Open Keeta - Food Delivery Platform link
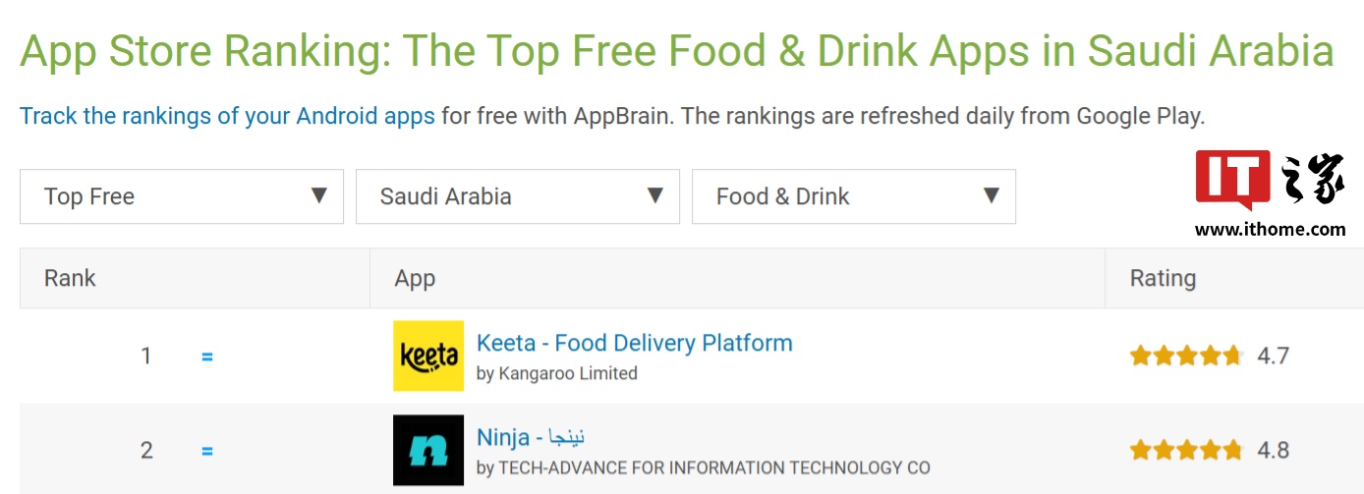Image resolution: width=1364 pixels, height=494 pixels. coord(634,343)
